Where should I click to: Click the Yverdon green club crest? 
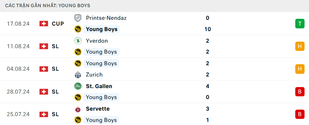[x=78, y=41]
